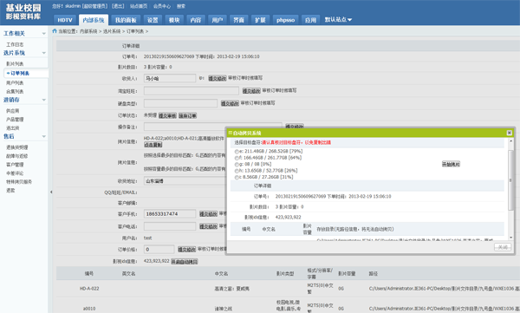The height and width of the screenshot is (313, 520).
Task: Click 提交修改 in the 收货人 row
Action: [x=218, y=78]
